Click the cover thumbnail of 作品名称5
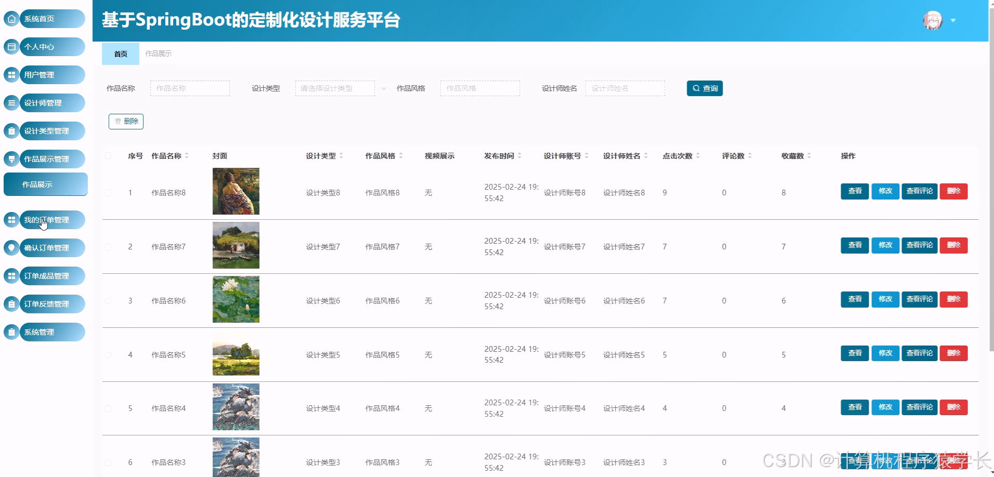The width and height of the screenshot is (994, 477). click(236, 354)
